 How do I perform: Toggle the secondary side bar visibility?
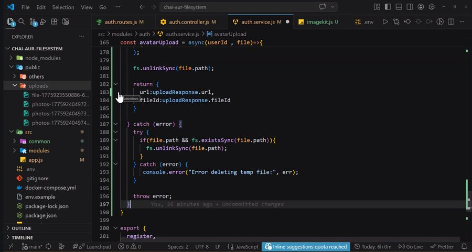[x=410, y=7]
